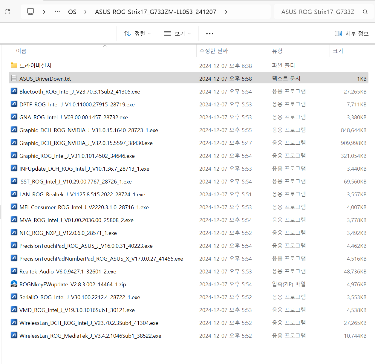Image resolution: width=375 pixels, height=364 pixels.
Task: Click the 848,644KB size value
Action: click(x=354, y=130)
